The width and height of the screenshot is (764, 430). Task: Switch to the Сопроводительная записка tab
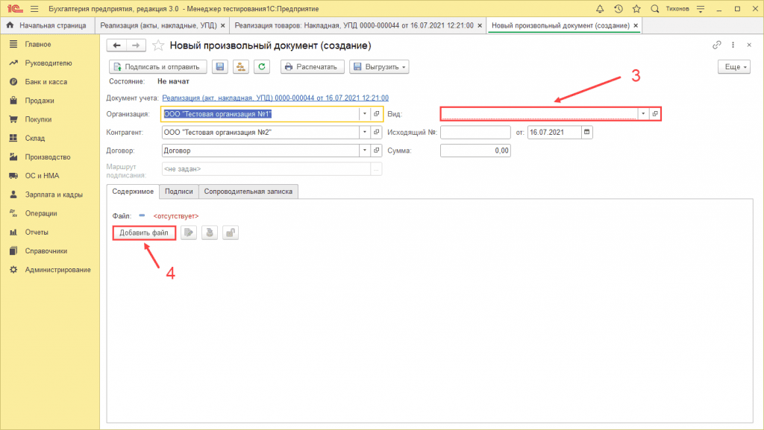click(250, 192)
